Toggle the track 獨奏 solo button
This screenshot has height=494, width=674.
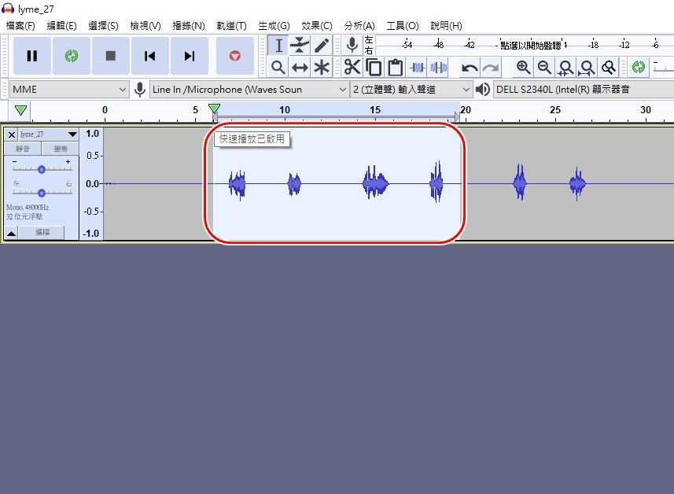click(x=61, y=149)
